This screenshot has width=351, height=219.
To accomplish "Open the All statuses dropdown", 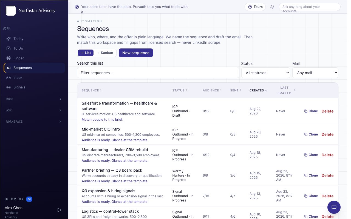I will (x=266, y=73).
